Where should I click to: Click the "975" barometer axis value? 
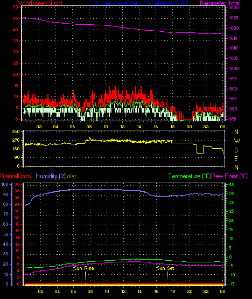pyautogui.click(x=233, y=119)
